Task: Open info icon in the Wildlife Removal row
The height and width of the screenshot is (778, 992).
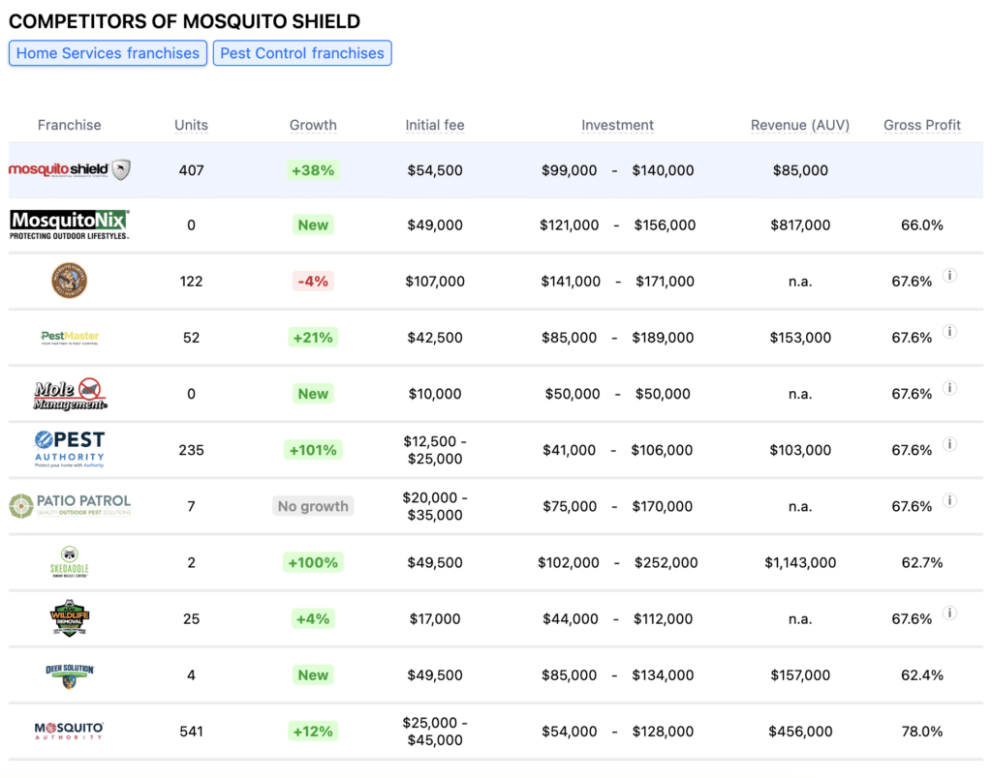Action: click(949, 613)
